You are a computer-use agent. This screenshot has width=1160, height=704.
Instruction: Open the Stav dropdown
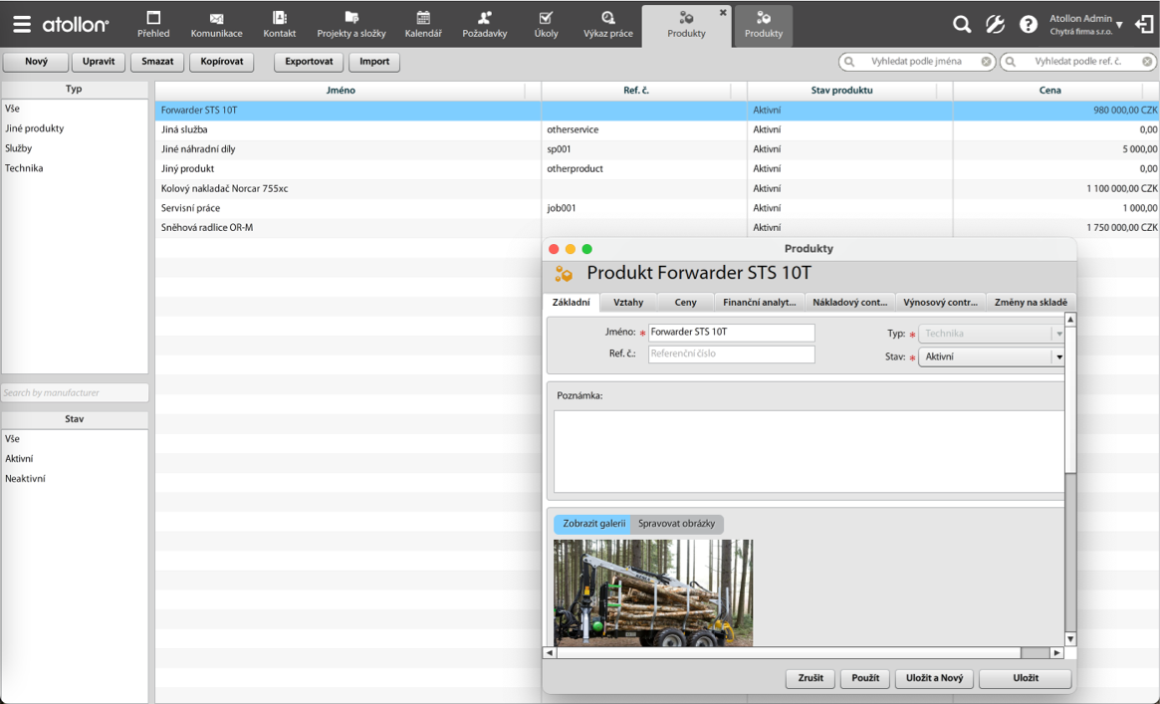pyautogui.click(x=1058, y=356)
